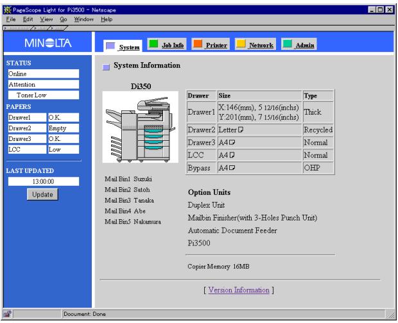Click the yellow Network tab icon
Image resolution: width=398 pixels, height=323 pixels.
[x=241, y=44]
